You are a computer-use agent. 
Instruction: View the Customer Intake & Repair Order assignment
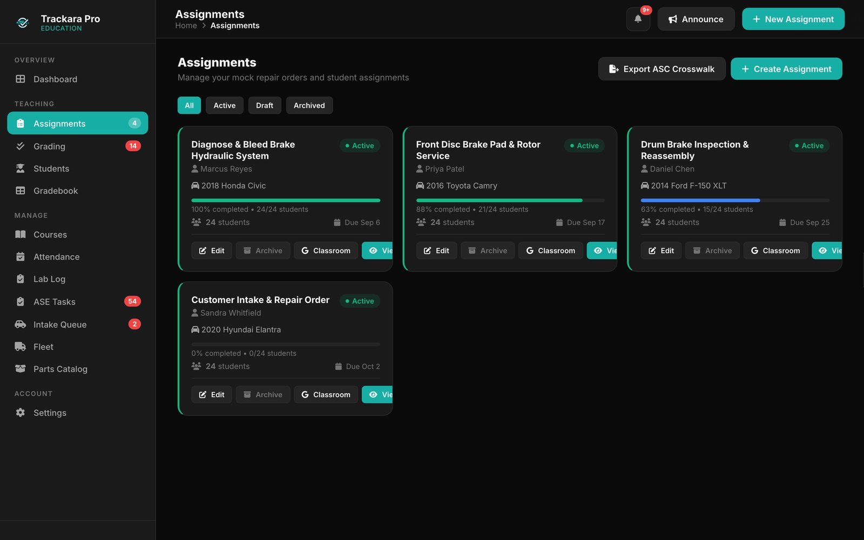[377, 395]
